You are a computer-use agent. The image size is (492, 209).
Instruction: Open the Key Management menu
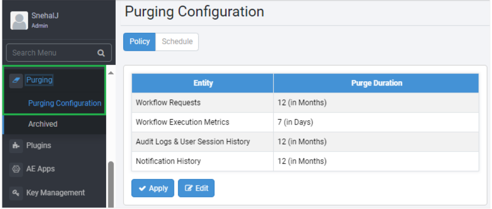(55, 193)
